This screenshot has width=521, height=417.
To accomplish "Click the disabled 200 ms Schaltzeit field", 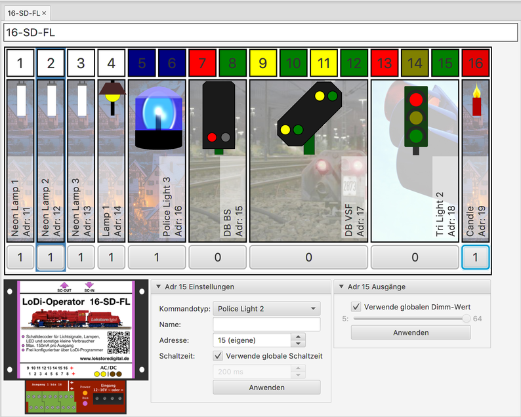I will [252, 372].
